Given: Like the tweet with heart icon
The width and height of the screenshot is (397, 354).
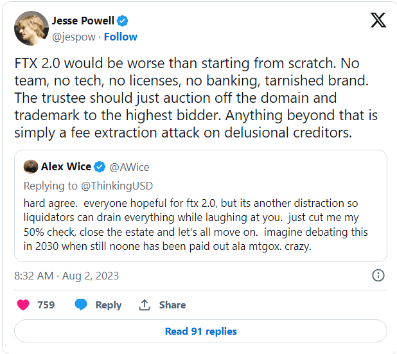Looking at the screenshot, I should coord(23,305).
